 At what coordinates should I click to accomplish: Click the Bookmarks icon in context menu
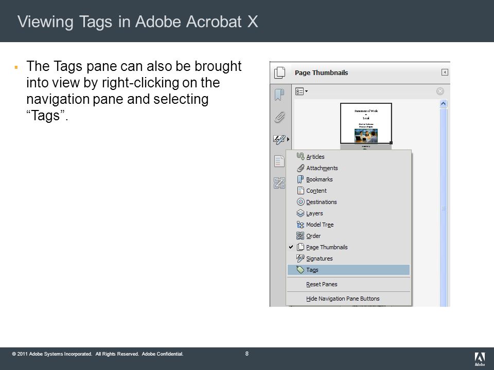click(300, 179)
